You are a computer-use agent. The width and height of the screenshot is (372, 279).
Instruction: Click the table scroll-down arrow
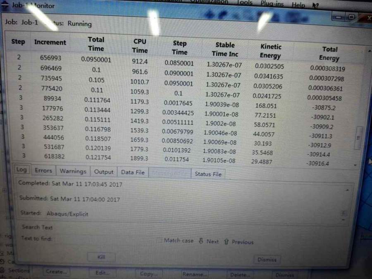[x=355, y=165]
